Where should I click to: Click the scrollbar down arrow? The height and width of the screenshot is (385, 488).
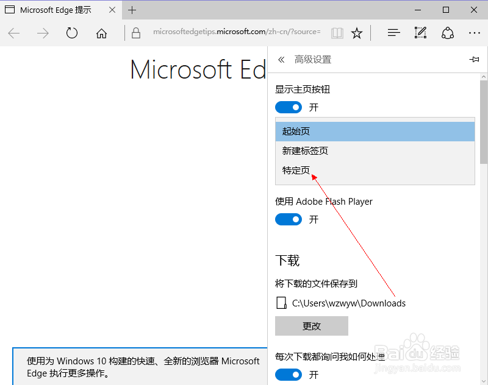coord(484,381)
